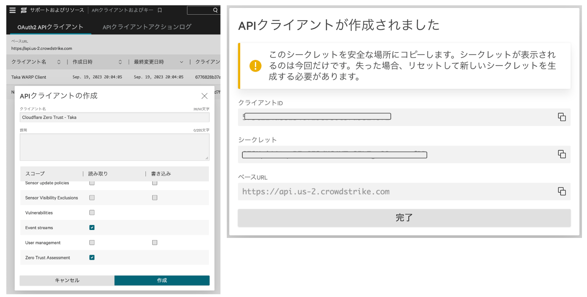
Task: Close the API client creation dialog
Action: pyautogui.click(x=205, y=96)
